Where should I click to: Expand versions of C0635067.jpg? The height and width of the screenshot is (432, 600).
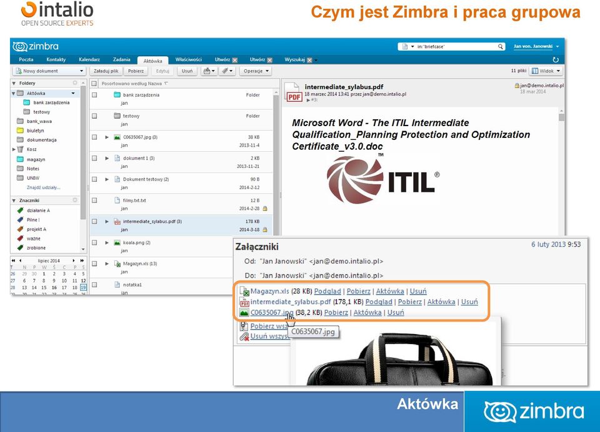(x=107, y=137)
